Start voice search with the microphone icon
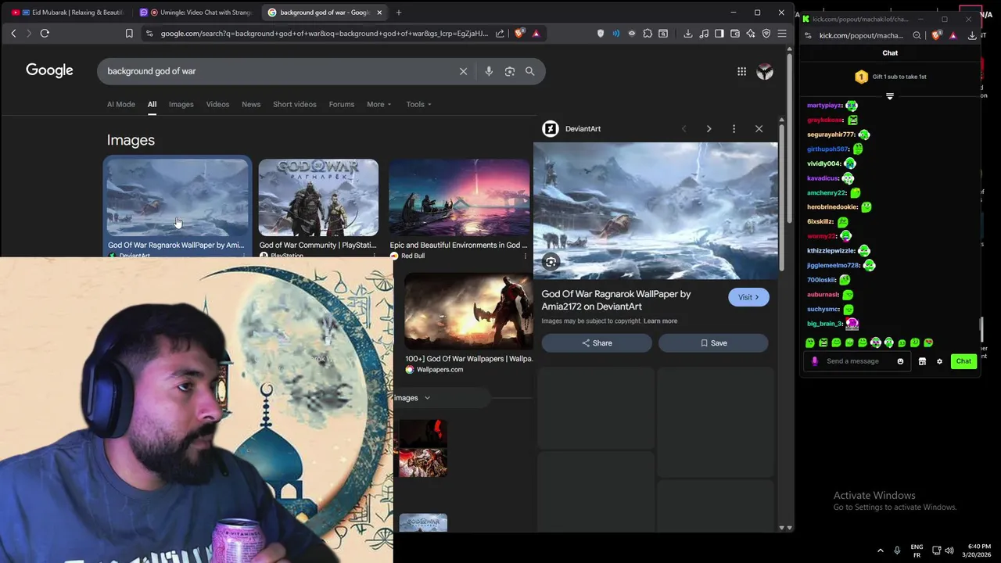Image resolution: width=1001 pixels, height=563 pixels. pos(489,71)
